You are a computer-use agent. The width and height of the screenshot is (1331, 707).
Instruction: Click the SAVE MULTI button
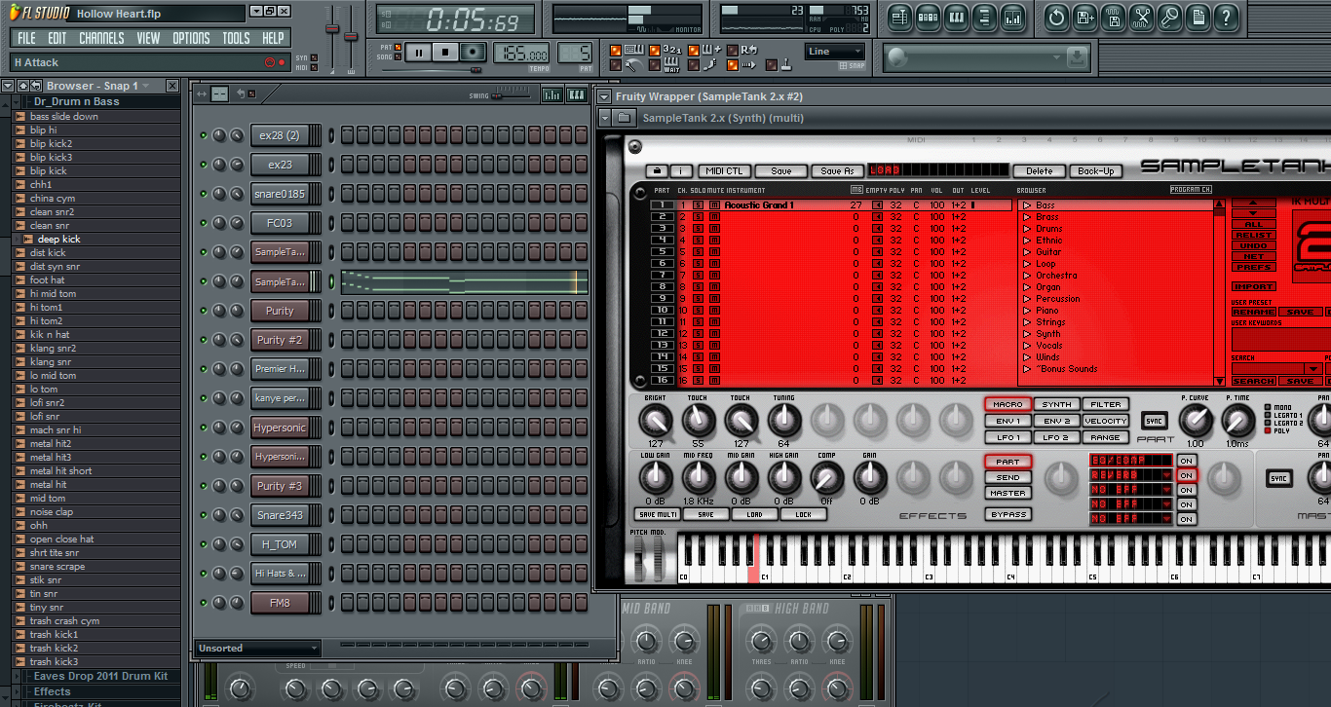coord(658,514)
